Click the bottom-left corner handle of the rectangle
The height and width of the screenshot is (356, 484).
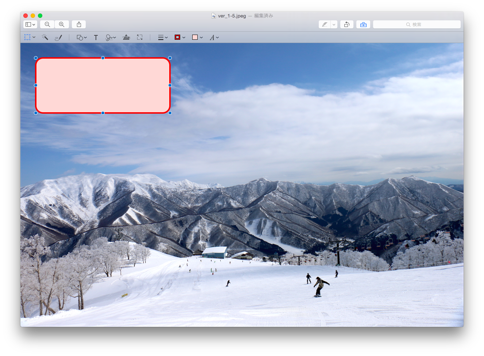pos(36,113)
